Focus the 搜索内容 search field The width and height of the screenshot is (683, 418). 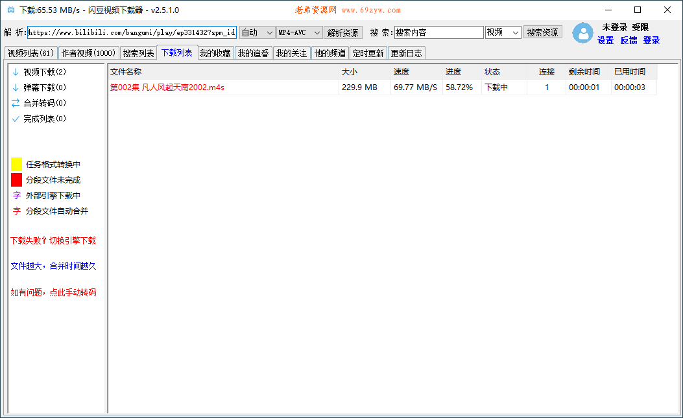[439, 32]
